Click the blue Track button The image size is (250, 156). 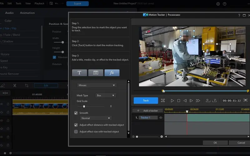tap(146, 101)
